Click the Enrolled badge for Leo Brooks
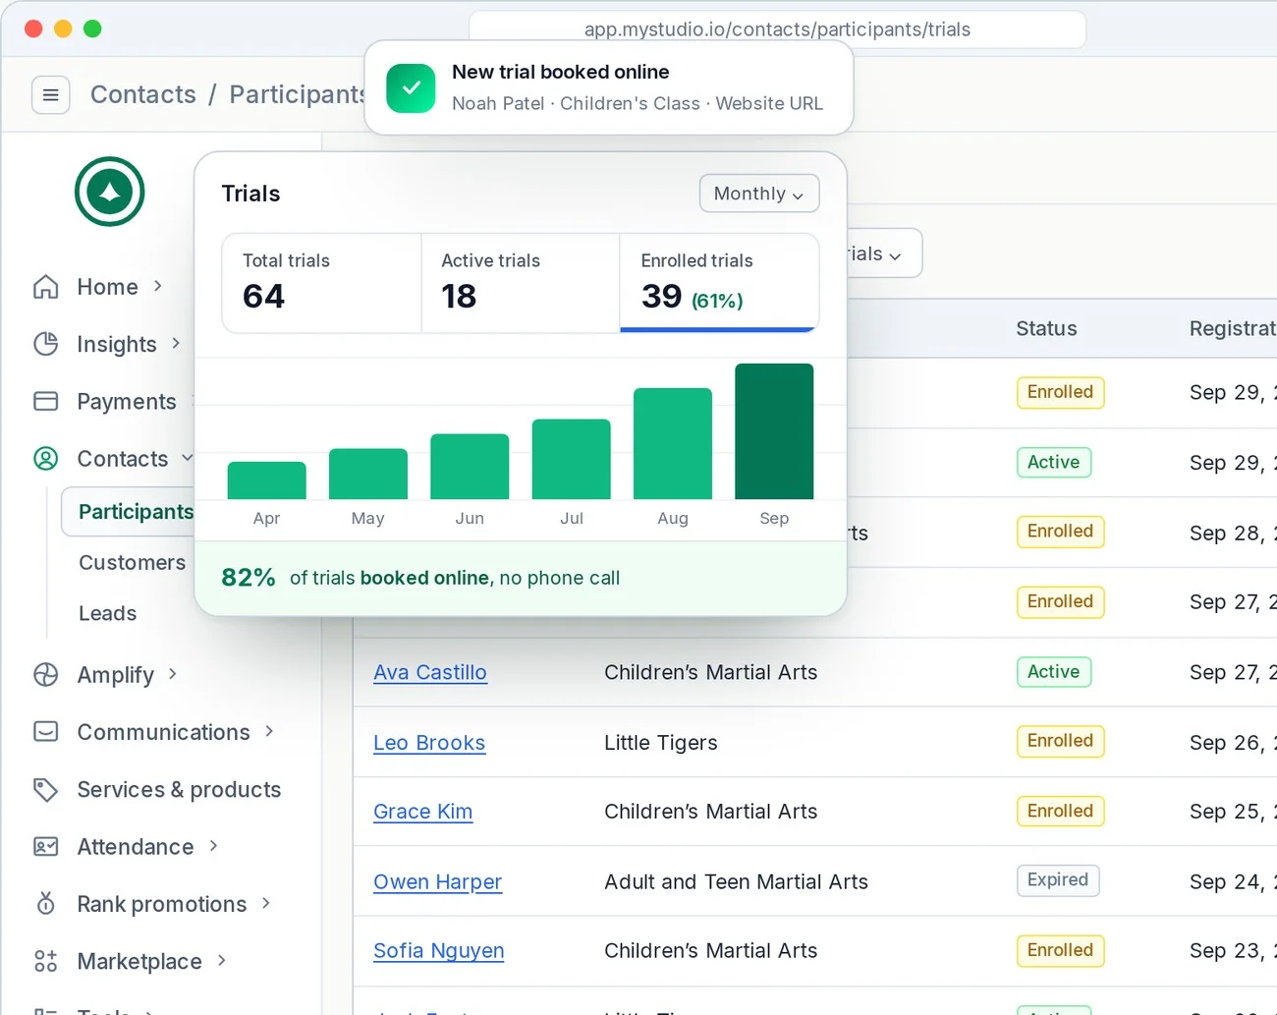 (x=1061, y=741)
